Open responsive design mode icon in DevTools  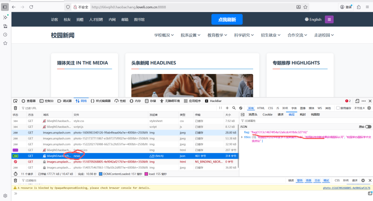click(357, 101)
